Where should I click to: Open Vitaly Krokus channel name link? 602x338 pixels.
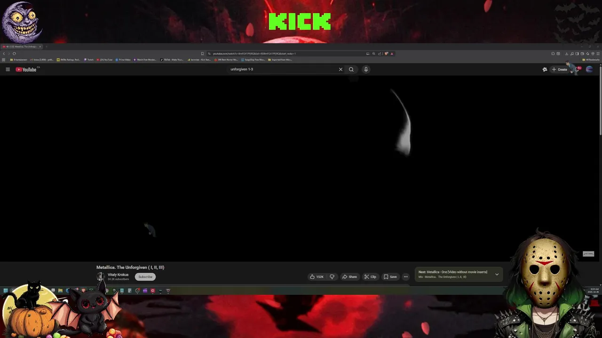tap(118, 275)
